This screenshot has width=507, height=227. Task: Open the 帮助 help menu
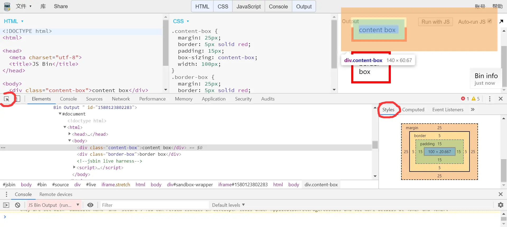point(497,6)
